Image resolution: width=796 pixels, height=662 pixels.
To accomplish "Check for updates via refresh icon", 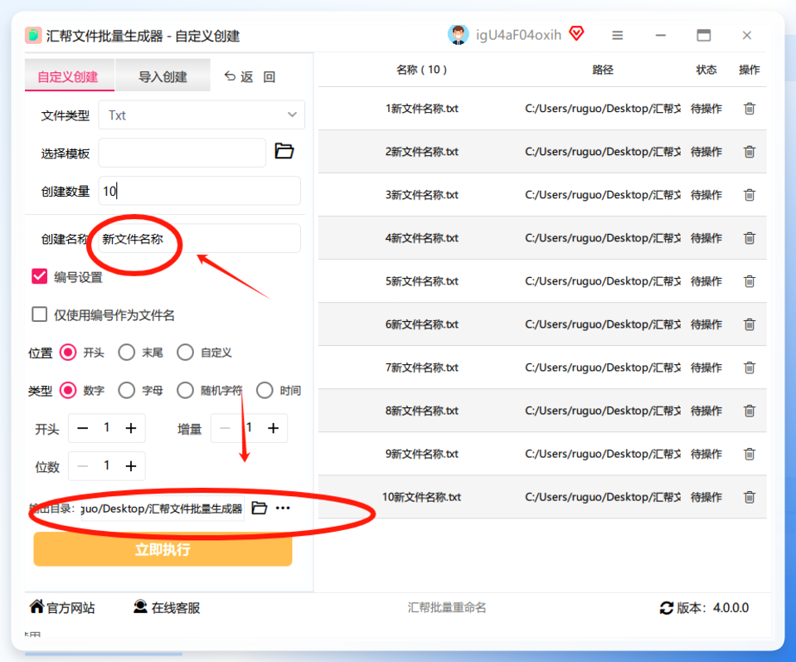I will click(x=666, y=607).
